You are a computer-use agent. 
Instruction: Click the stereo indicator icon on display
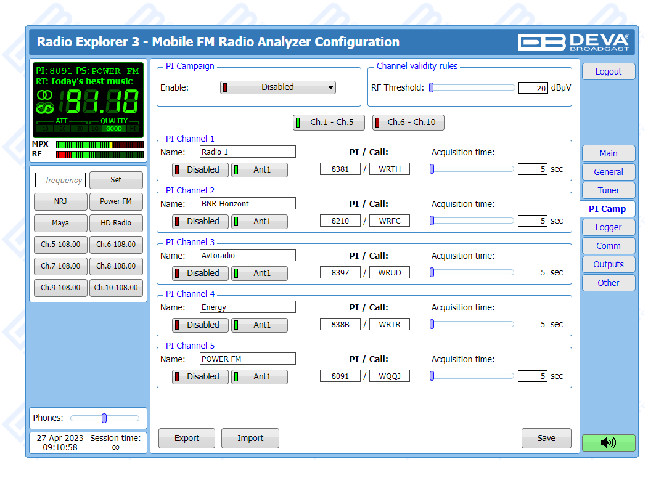(x=45, y=95)
